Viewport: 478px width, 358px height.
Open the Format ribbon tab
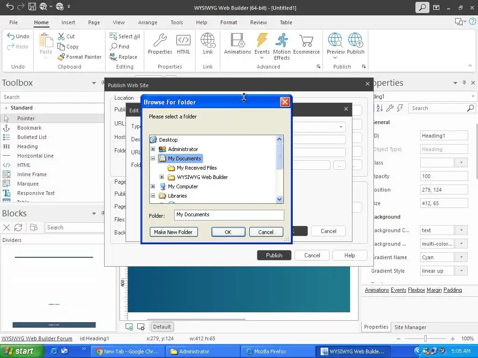(229, 22)
